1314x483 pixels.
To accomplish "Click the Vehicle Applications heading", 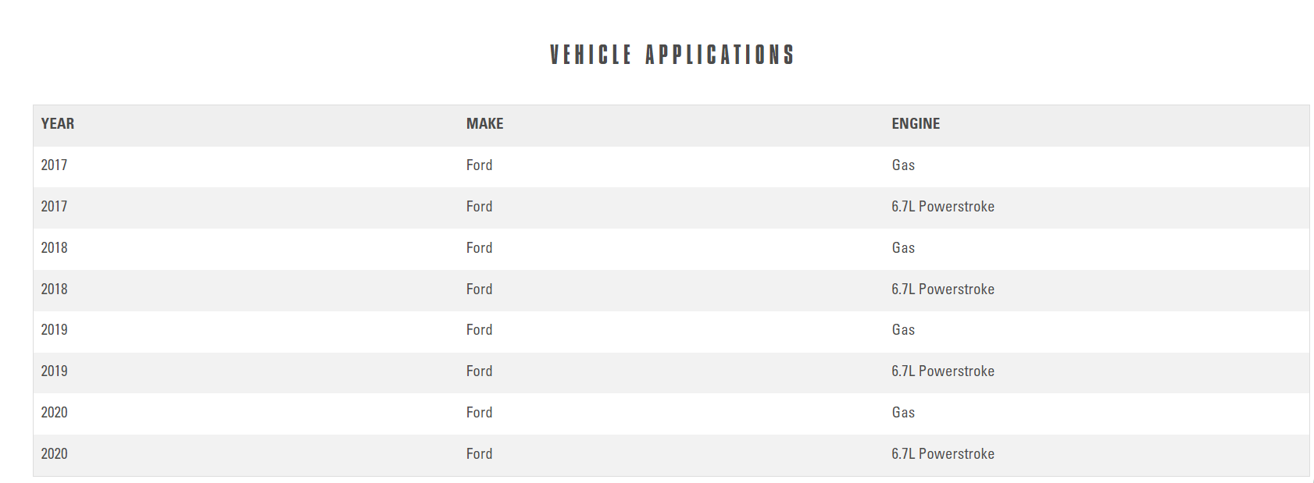I will click(672, 55).
